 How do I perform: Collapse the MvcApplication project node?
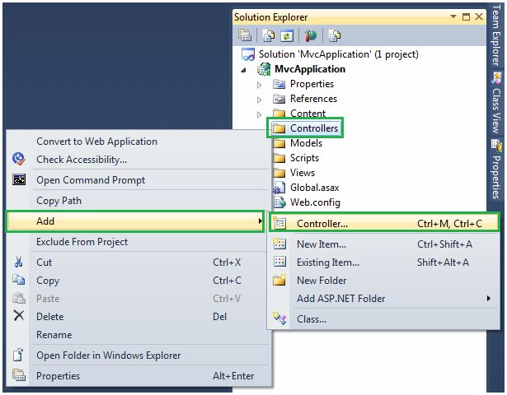click(x=243, y=70)
